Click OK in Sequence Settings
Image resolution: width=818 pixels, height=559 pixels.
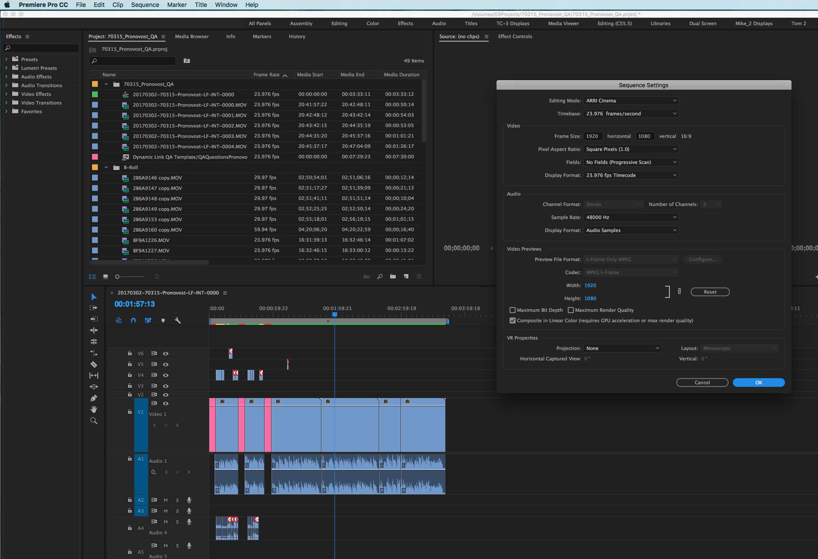pos(758,382)
